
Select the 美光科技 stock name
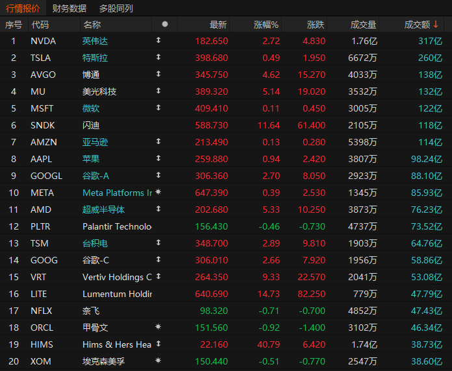[99, 91]
